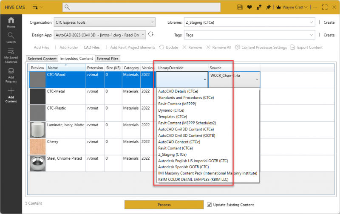Viewport: 340px width, 214px height.
Task: Sort by Category column header
Action: pyautogui.click(x=131, y=68)
